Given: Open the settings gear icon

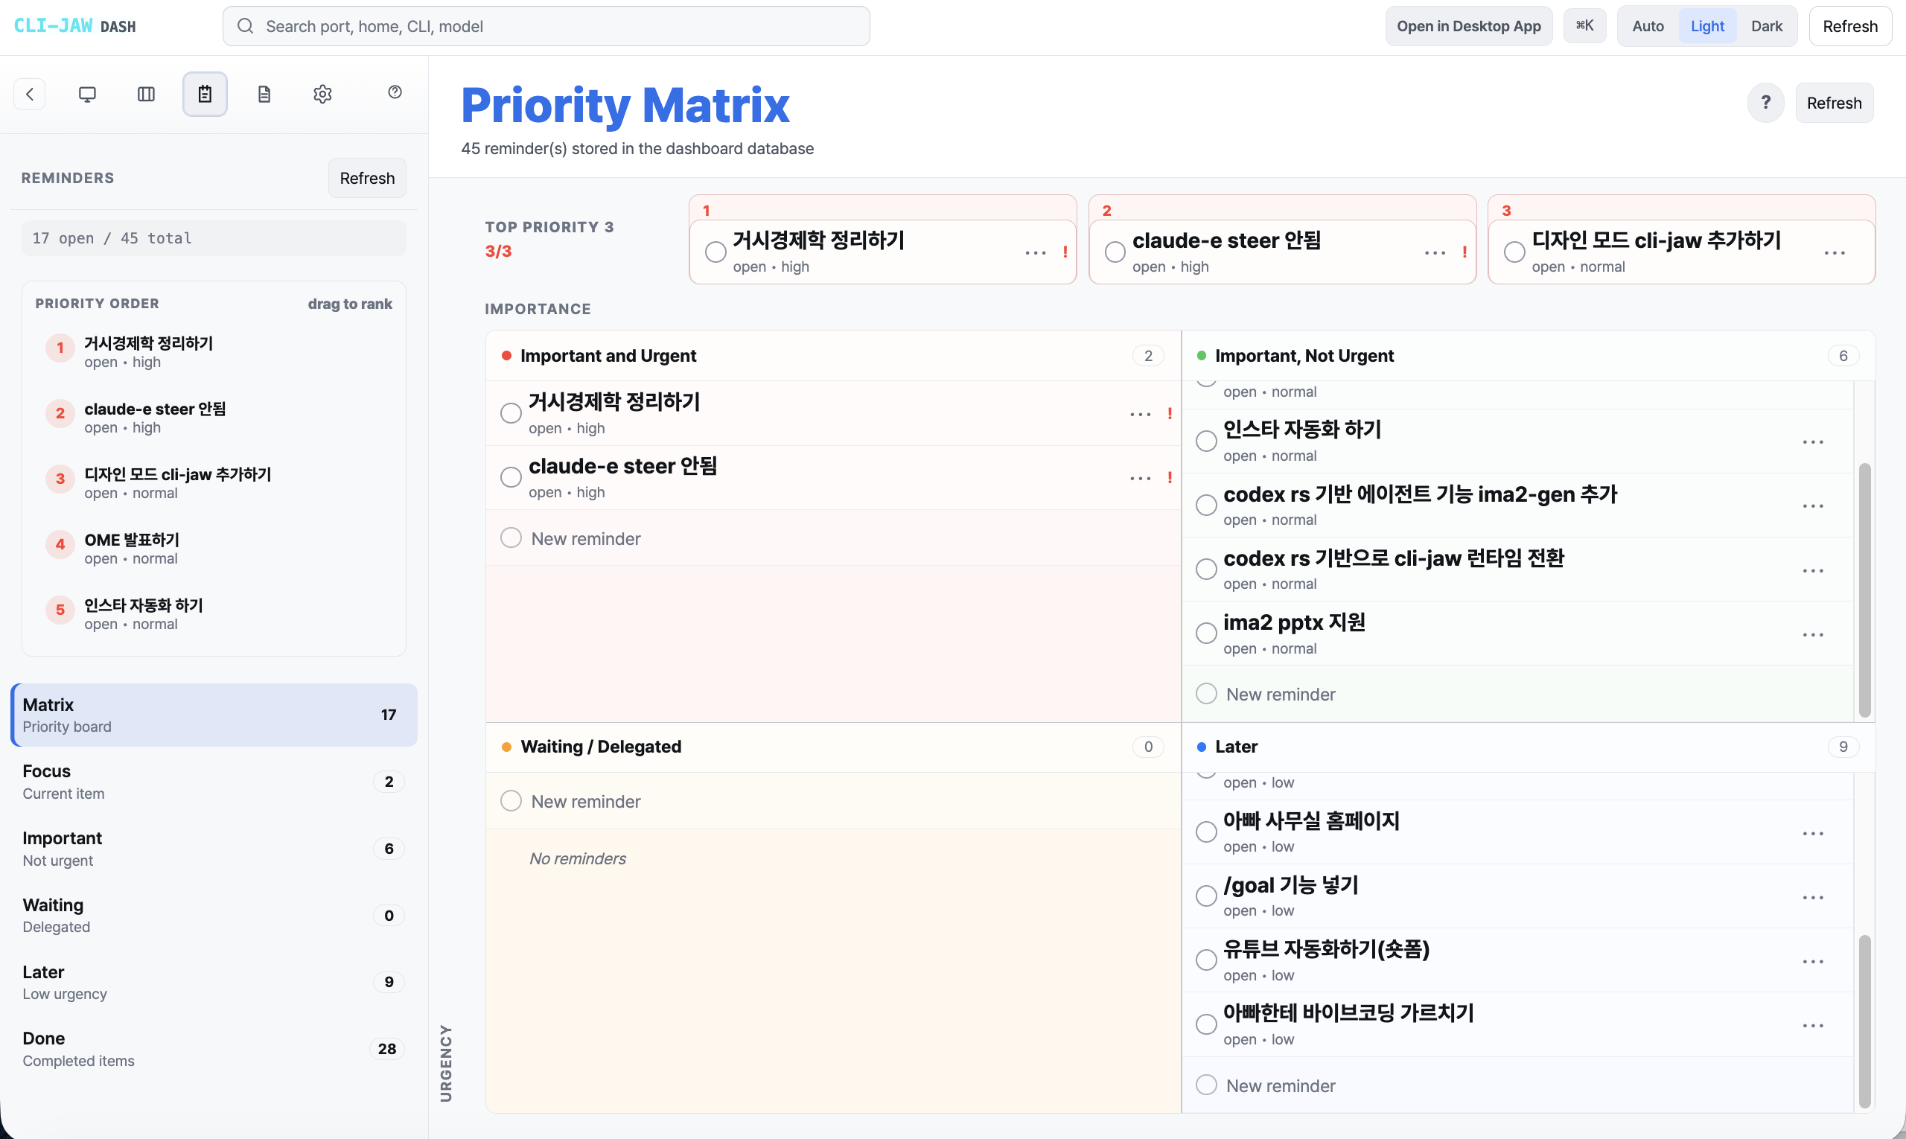Looking at the screenshot, I should tap(322, 94).
